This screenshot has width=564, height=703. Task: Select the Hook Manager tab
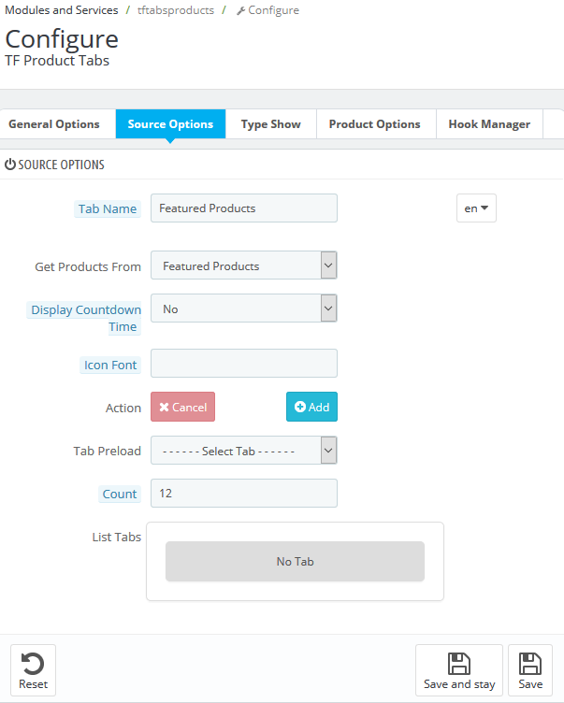489,124
